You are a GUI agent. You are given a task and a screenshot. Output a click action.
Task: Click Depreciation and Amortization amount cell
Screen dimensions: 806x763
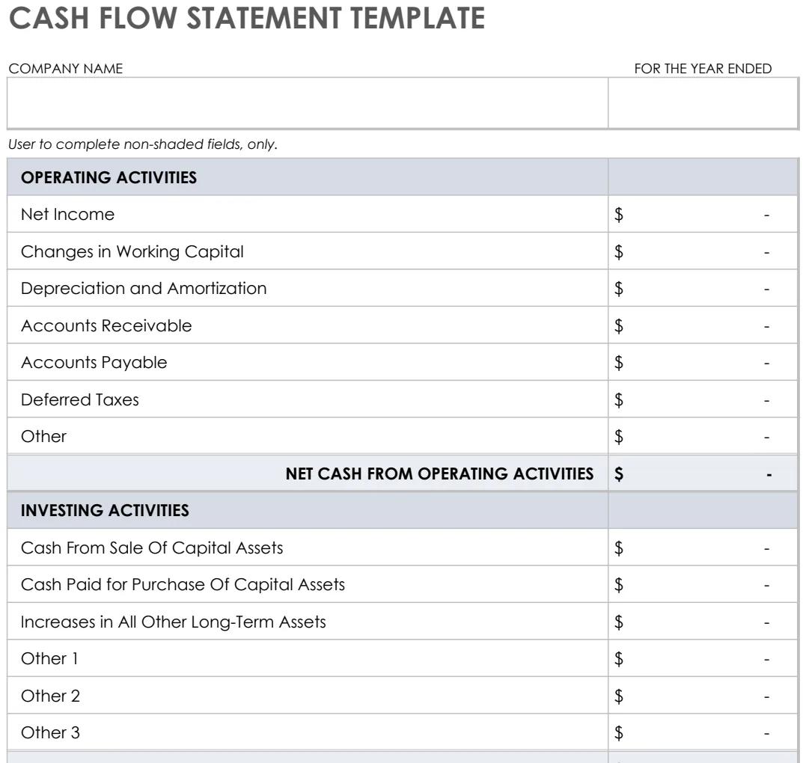[x=703, y=288]
